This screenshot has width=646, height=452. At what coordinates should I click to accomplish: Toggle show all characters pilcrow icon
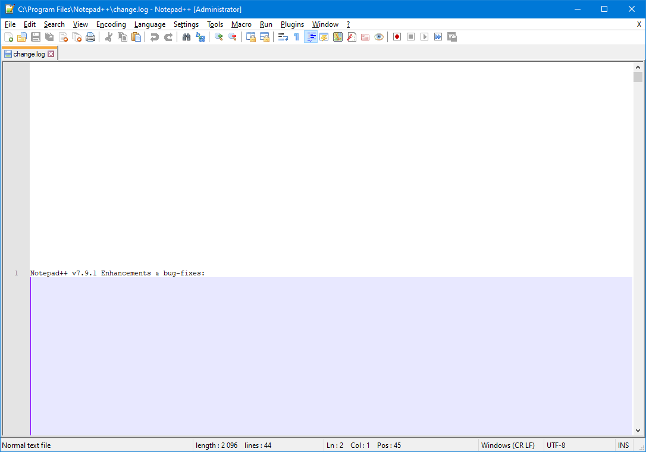click(297, 37)
